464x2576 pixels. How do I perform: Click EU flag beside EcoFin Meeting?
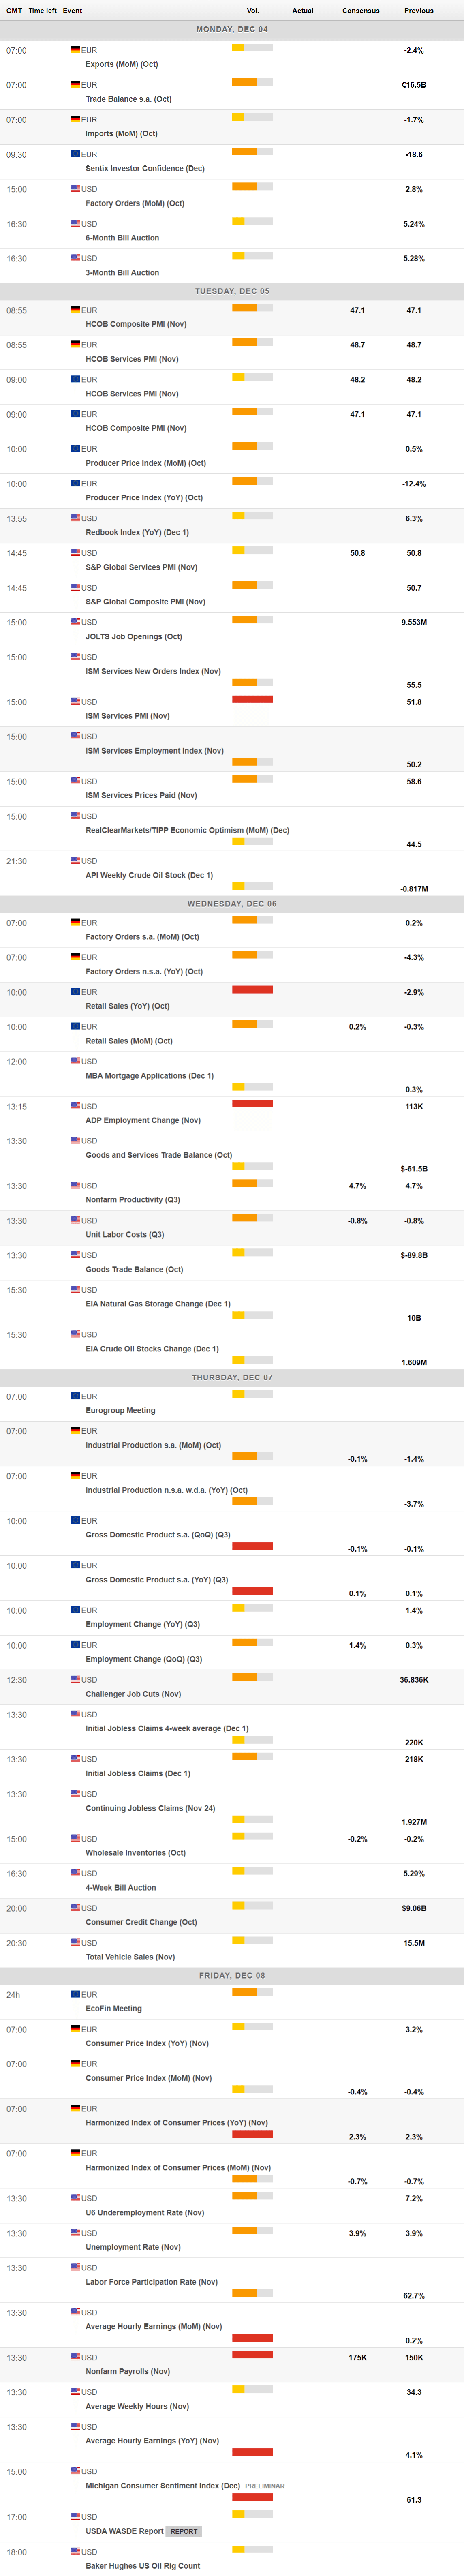click(x=75, y=1994)
